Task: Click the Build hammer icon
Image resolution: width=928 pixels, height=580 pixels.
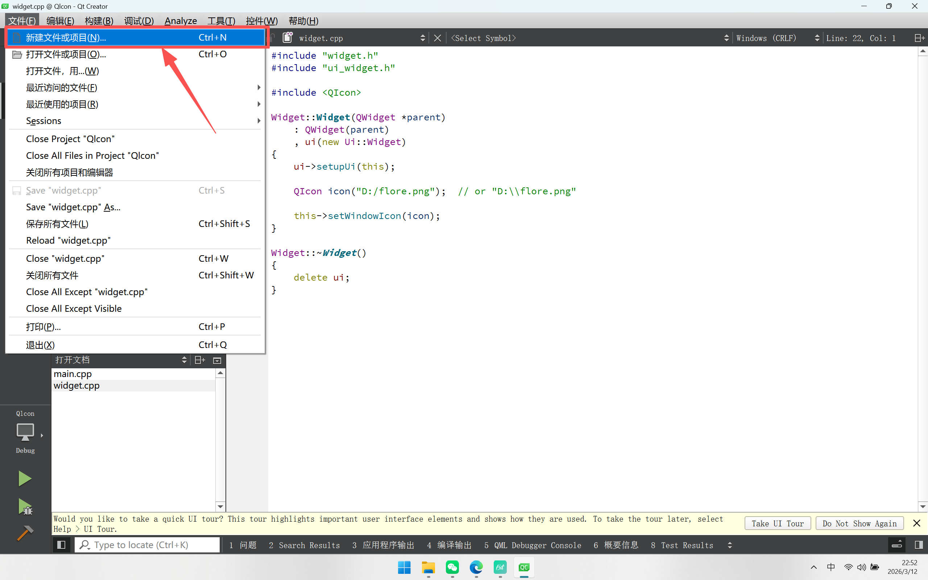Action: [25, 533]
